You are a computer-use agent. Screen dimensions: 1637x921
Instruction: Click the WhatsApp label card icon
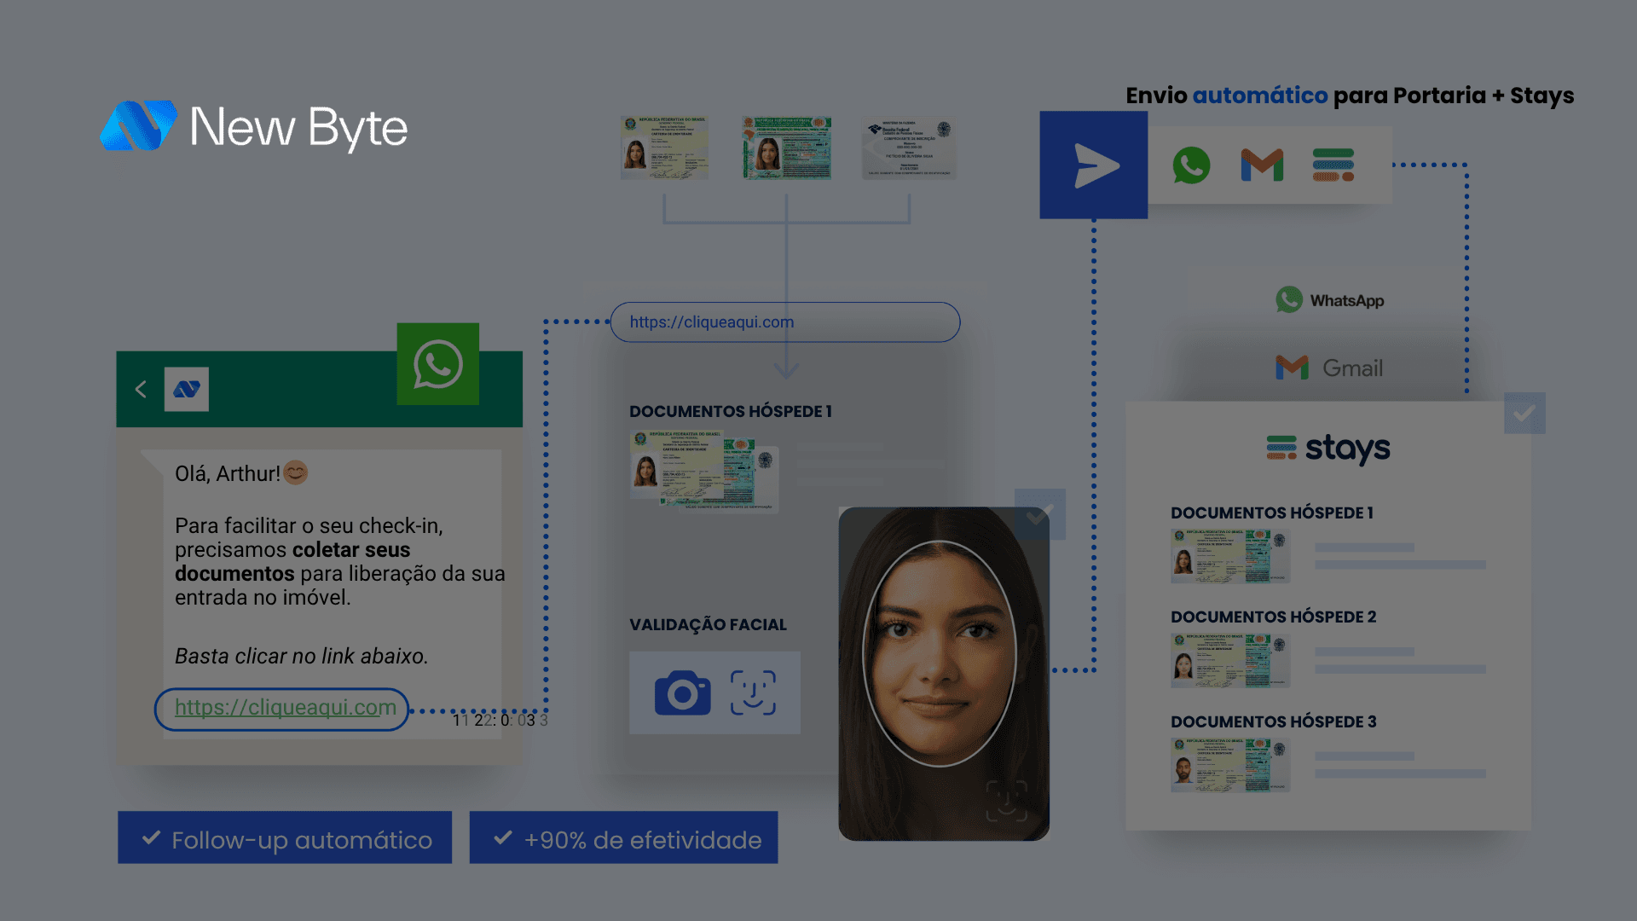[x=1289, y=299]
